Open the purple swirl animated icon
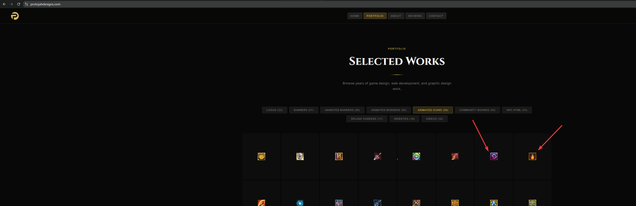636x206 pixels. click(494, 156)
